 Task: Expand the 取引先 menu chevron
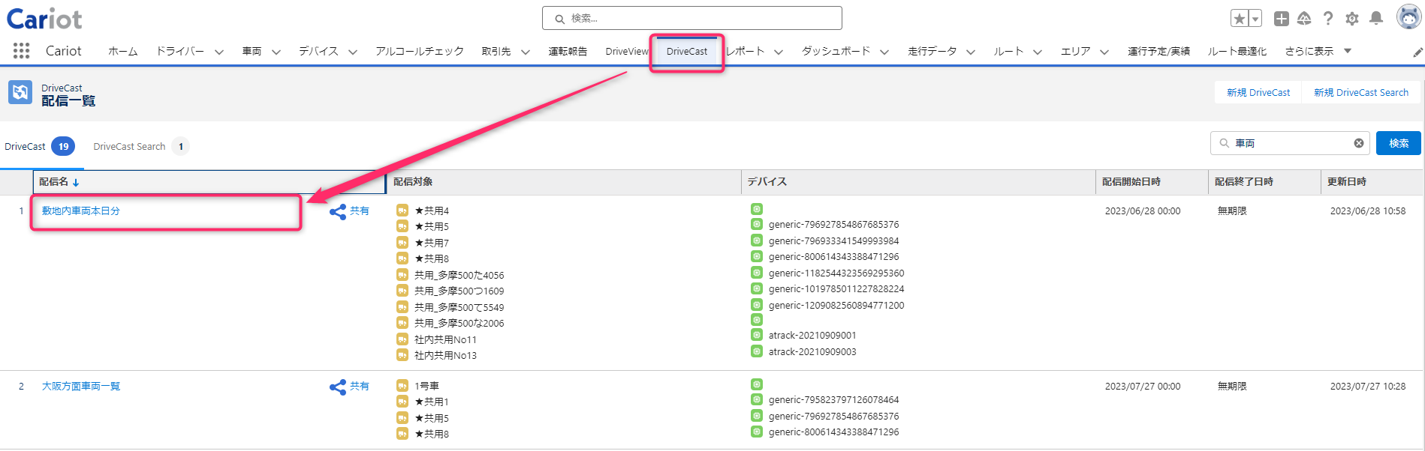click(x=526, y=52)
